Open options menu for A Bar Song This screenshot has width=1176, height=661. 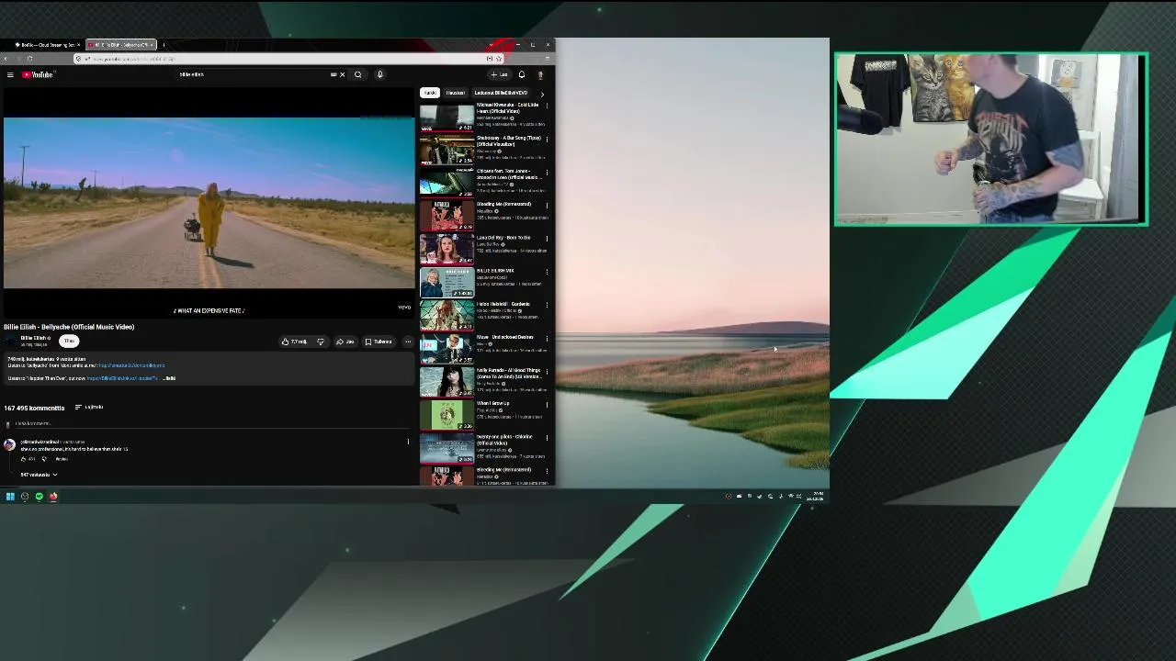click(x=548, y=140)
